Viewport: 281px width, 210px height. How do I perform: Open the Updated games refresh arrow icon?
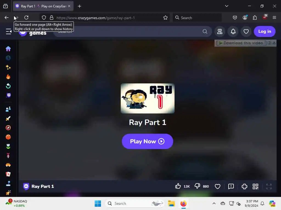point(8,86)
